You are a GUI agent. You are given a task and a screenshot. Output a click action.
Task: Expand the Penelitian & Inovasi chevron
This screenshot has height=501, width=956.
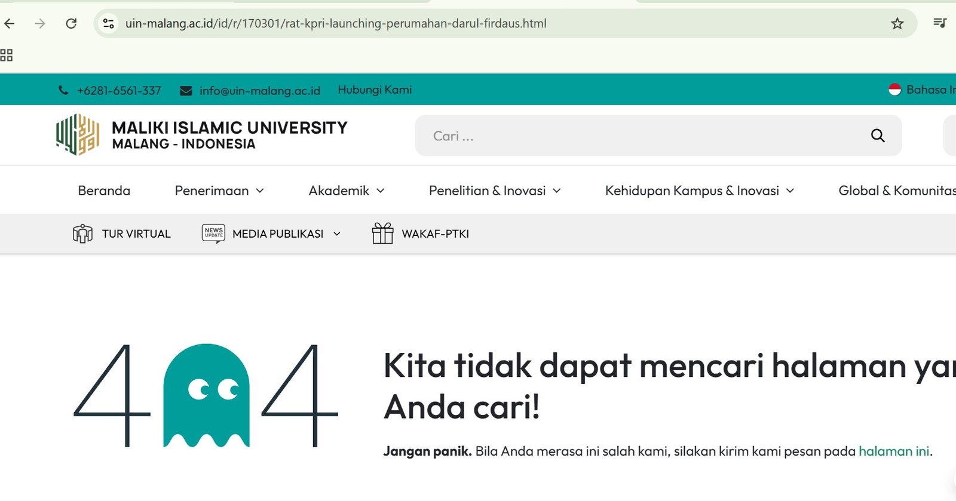pos(557,191)
